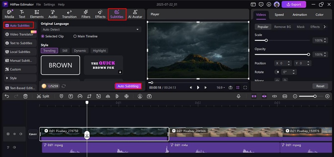Choose the Dynamic style filter
The image size is (334, 157).
click(80, 50)
